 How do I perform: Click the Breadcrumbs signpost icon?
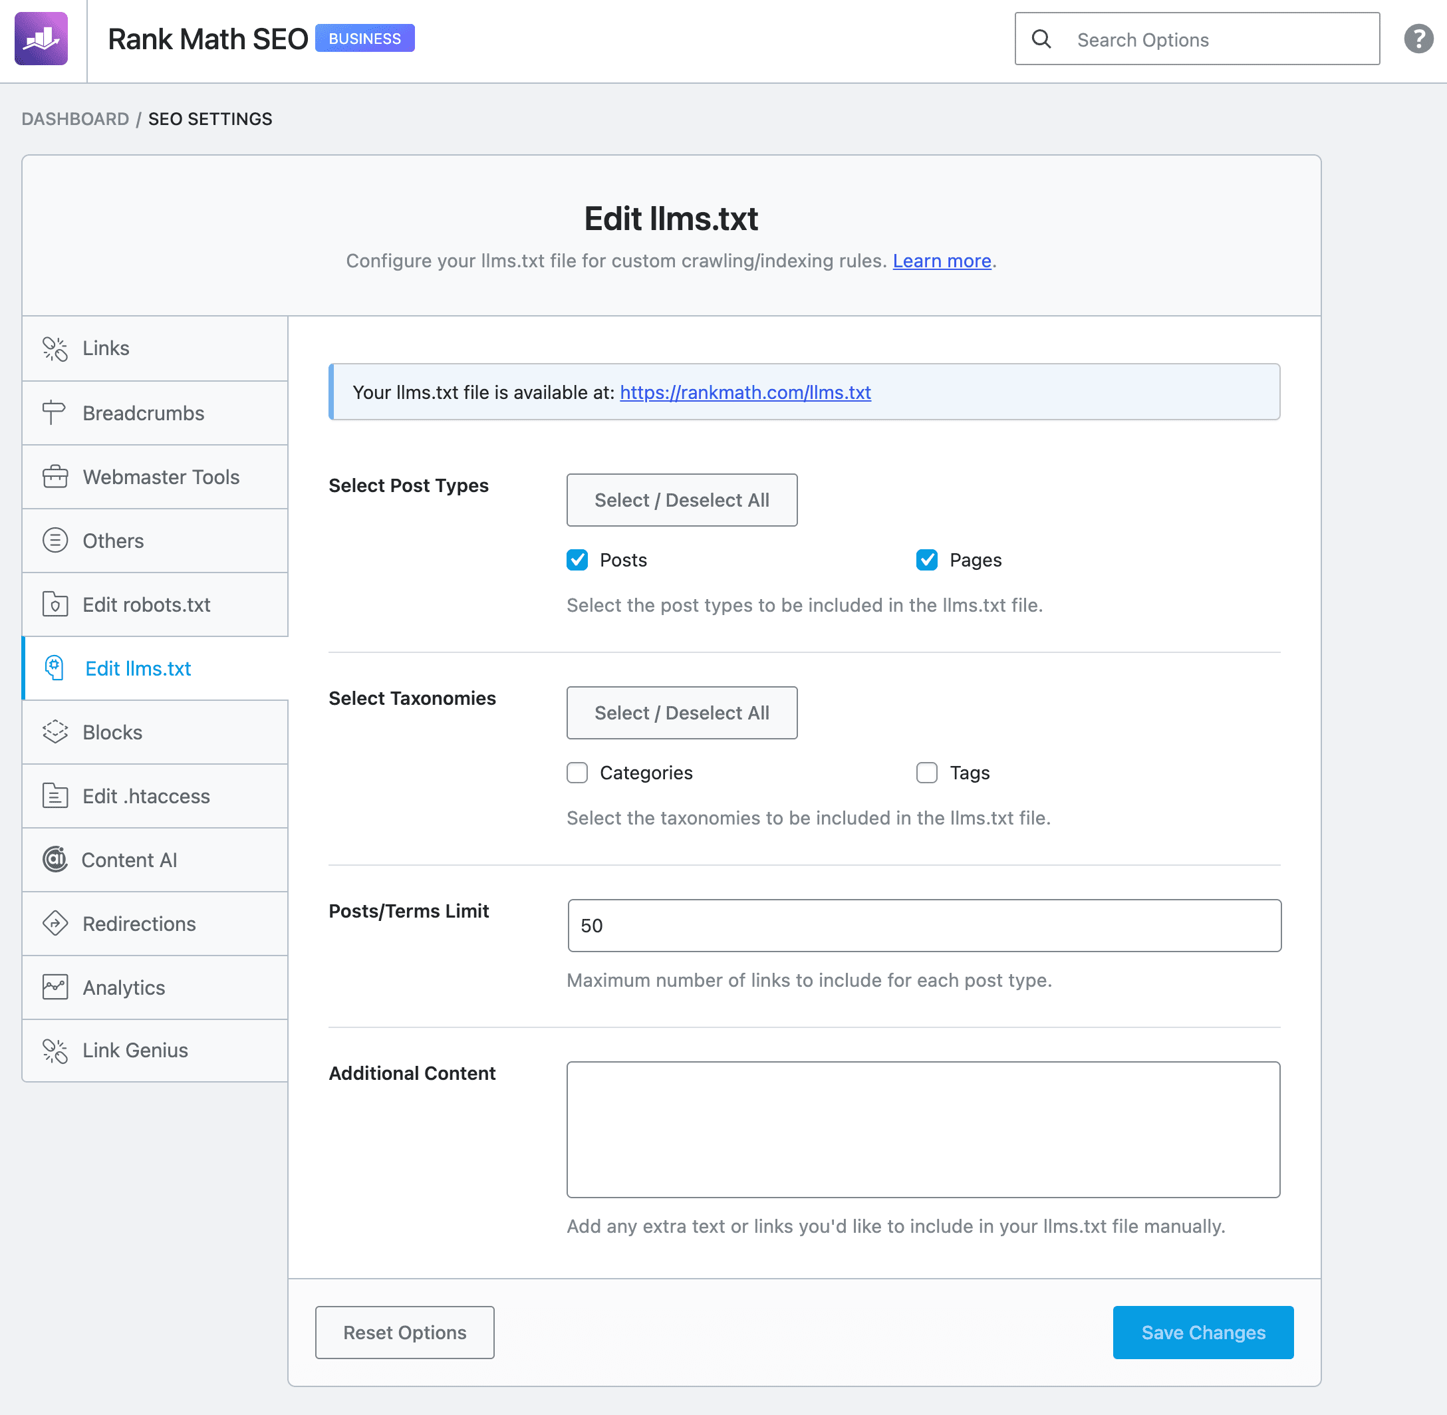55,413
